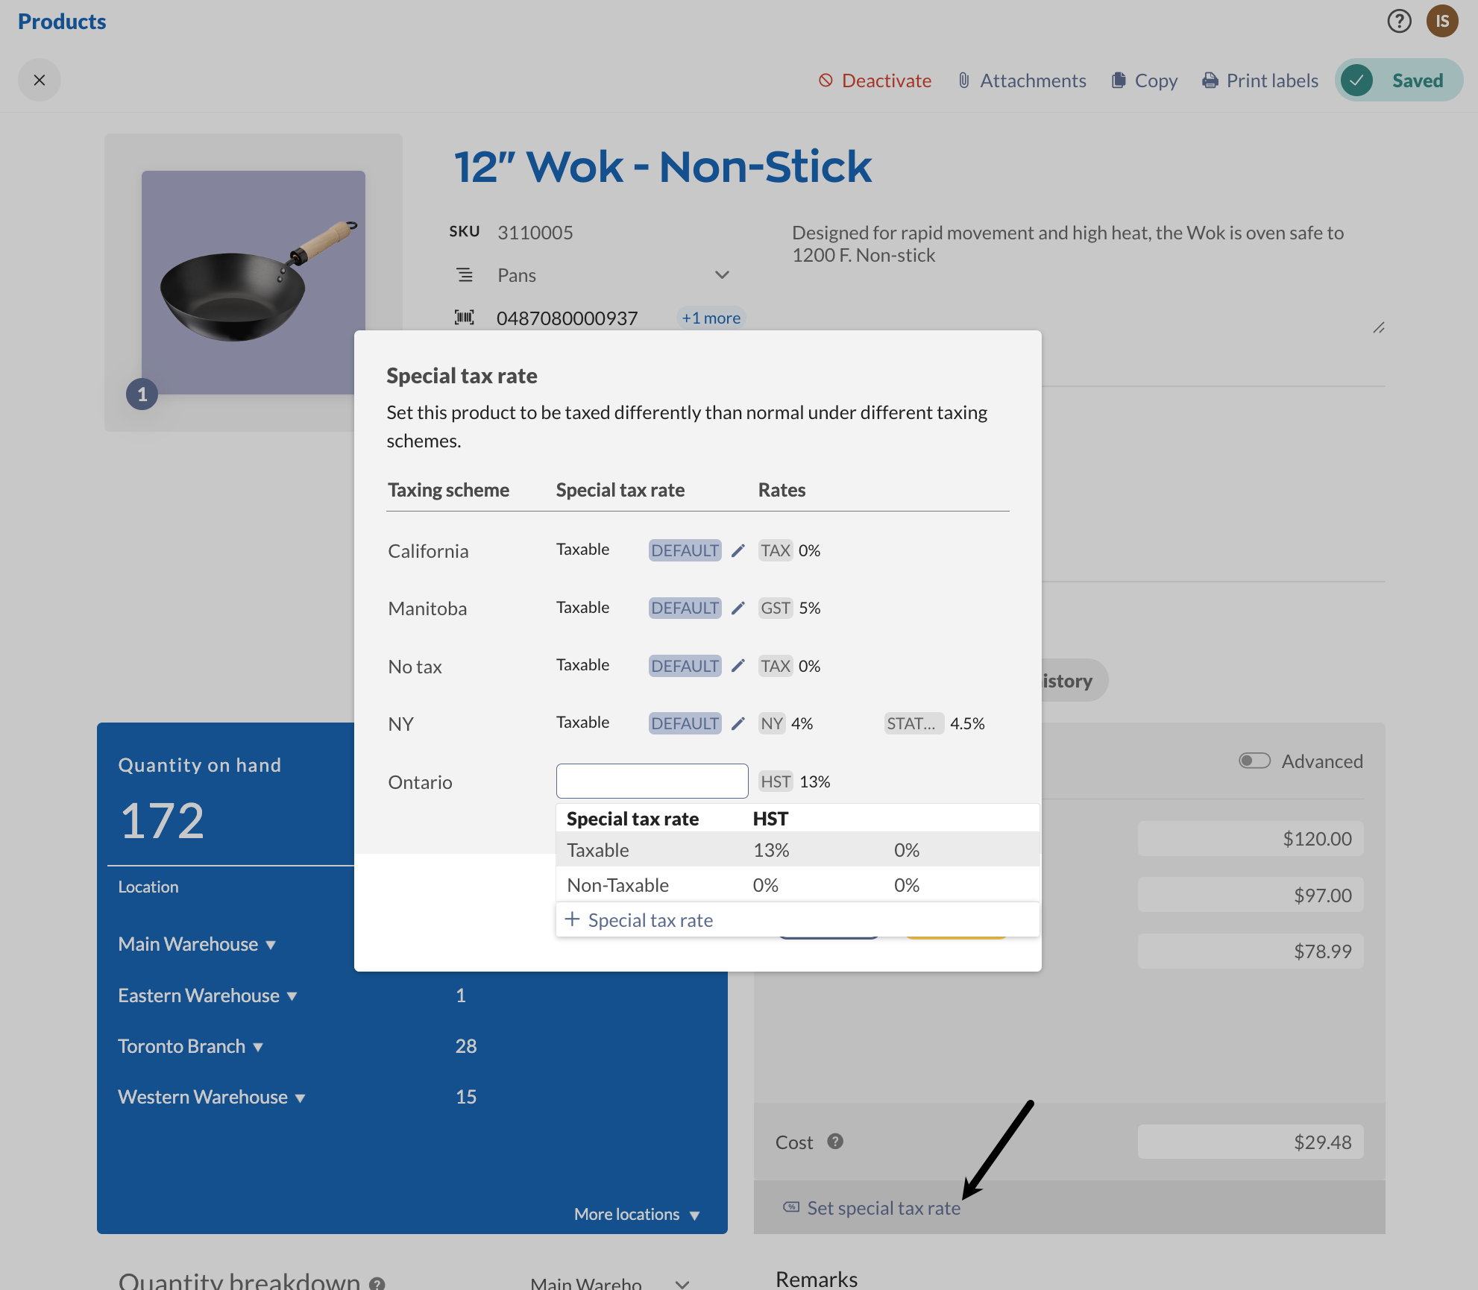Click the Cost help tooltip icon

point(835,1141)
